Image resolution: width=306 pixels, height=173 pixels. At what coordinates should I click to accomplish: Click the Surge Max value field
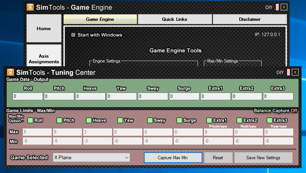188,132
